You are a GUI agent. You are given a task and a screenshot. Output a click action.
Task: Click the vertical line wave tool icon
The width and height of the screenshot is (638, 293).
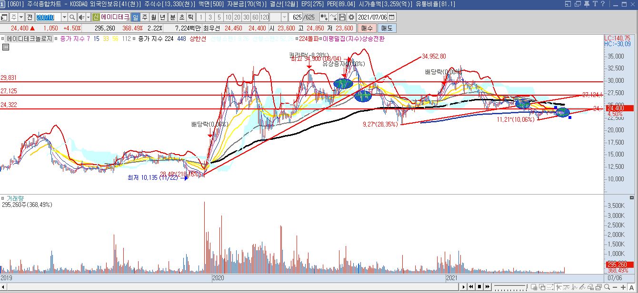(574, 287)
